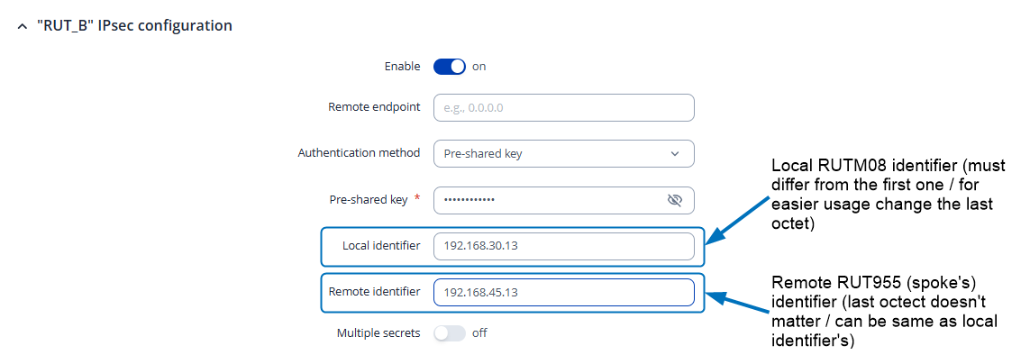Click the down arrow in Pre-shared key selector
The width and height of the screenshot is (1030, 364).
click(x=675, y=154)
